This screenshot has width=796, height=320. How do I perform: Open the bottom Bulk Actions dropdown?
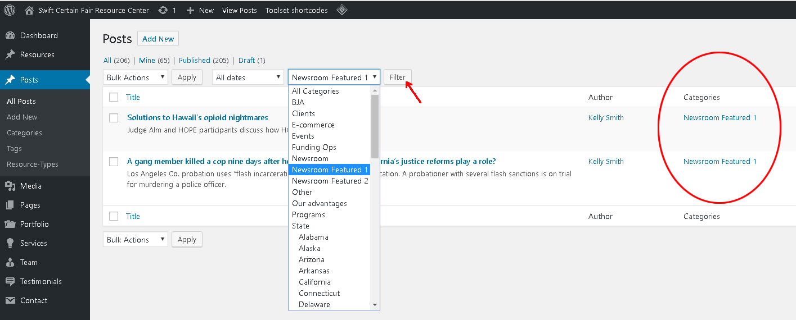point(135,240)
